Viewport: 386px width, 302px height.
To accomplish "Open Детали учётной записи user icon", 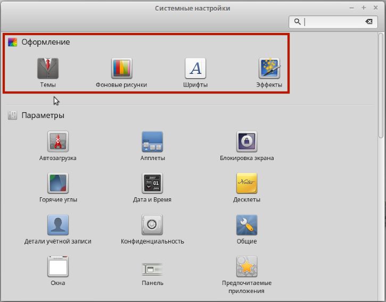I will [x=58, y=225].
